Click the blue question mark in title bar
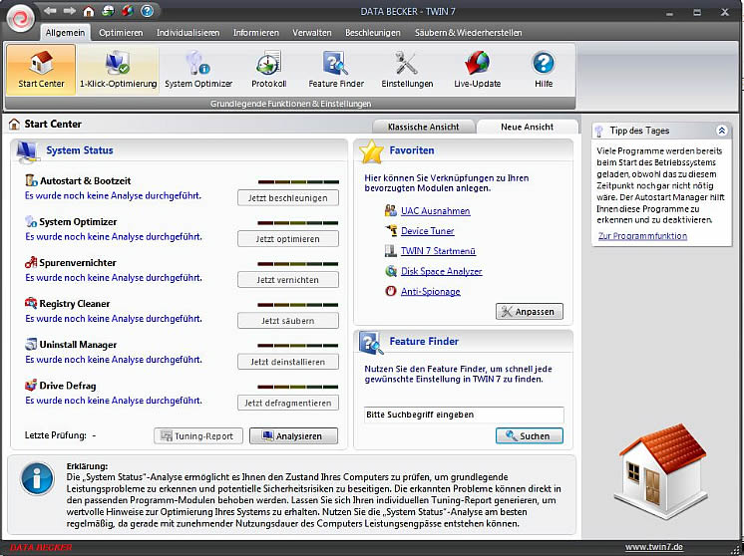This screenshot has height=556, width=744. pyautogui.click(x=147, y=10)
